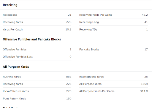
Task: Click the Receiving section heading
Action: coord(10,5)
